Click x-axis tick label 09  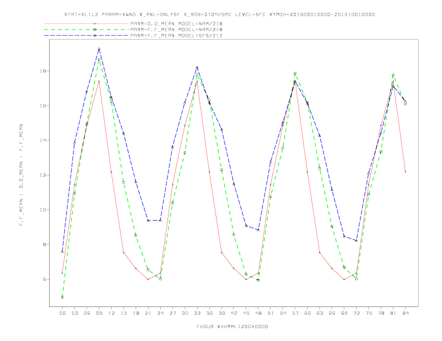[99, 313]
